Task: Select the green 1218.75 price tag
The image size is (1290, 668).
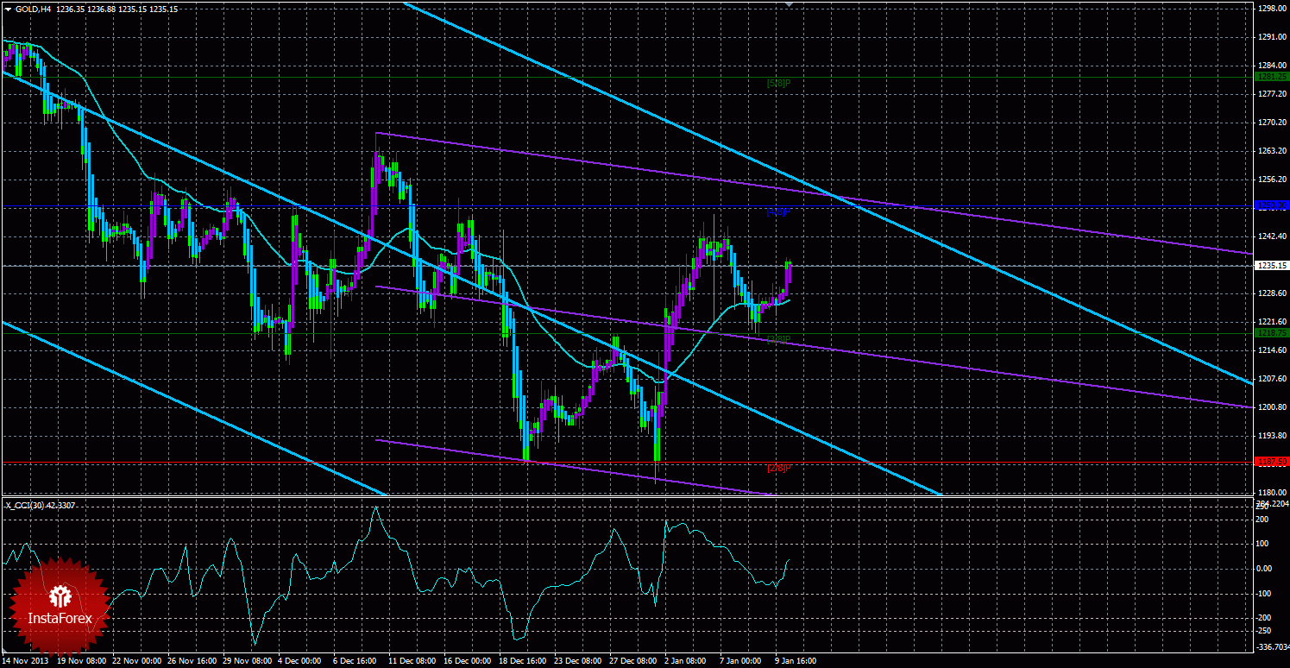Action: pyautogui.click(x=1272, y=332)
